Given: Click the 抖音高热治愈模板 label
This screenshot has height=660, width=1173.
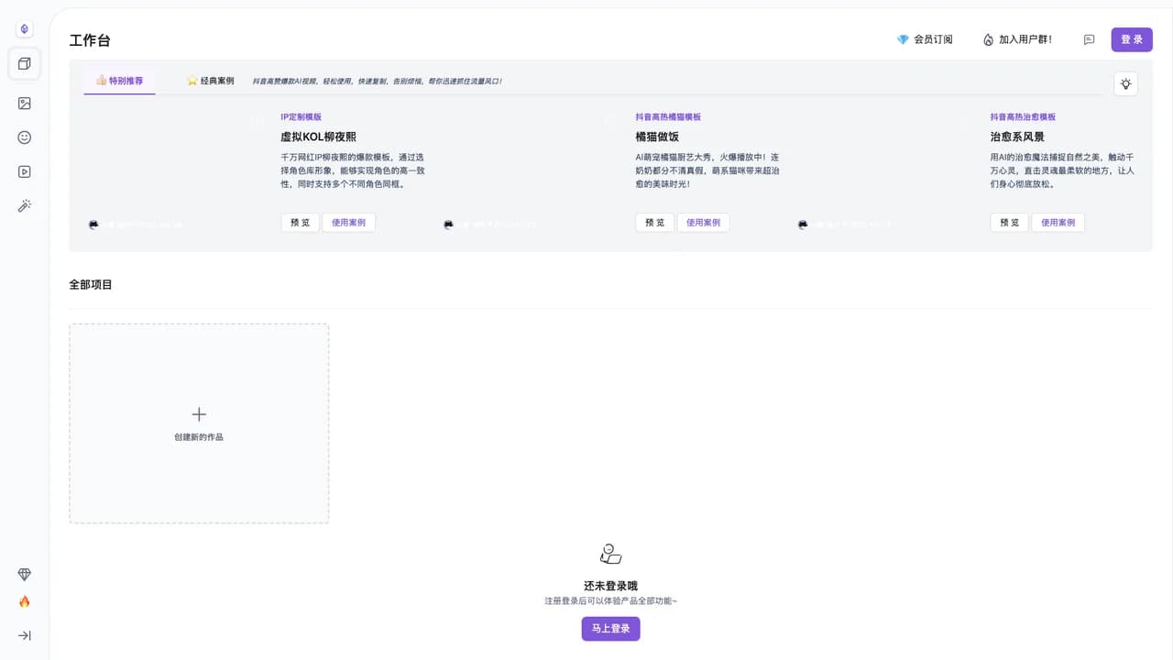Looking at the screenshot, I should 1023,117.
